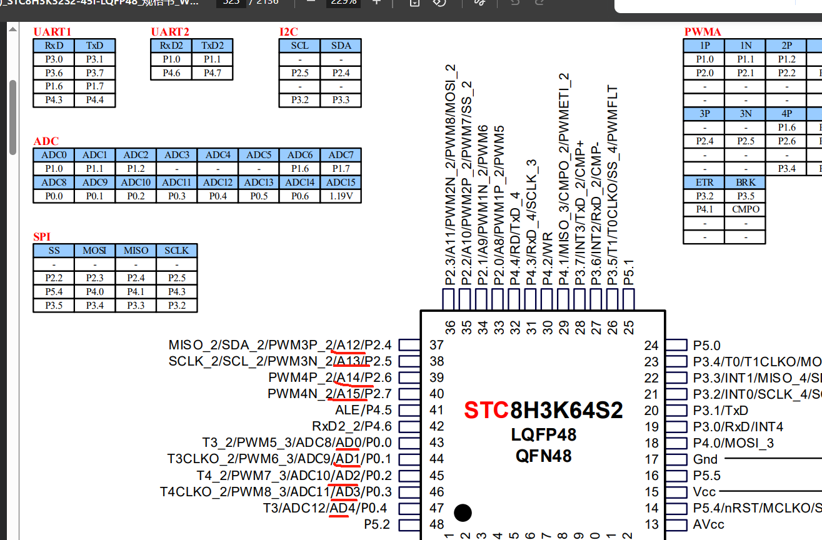
Task: Click the red SPI section title
Action: click(x=42, y=237)
